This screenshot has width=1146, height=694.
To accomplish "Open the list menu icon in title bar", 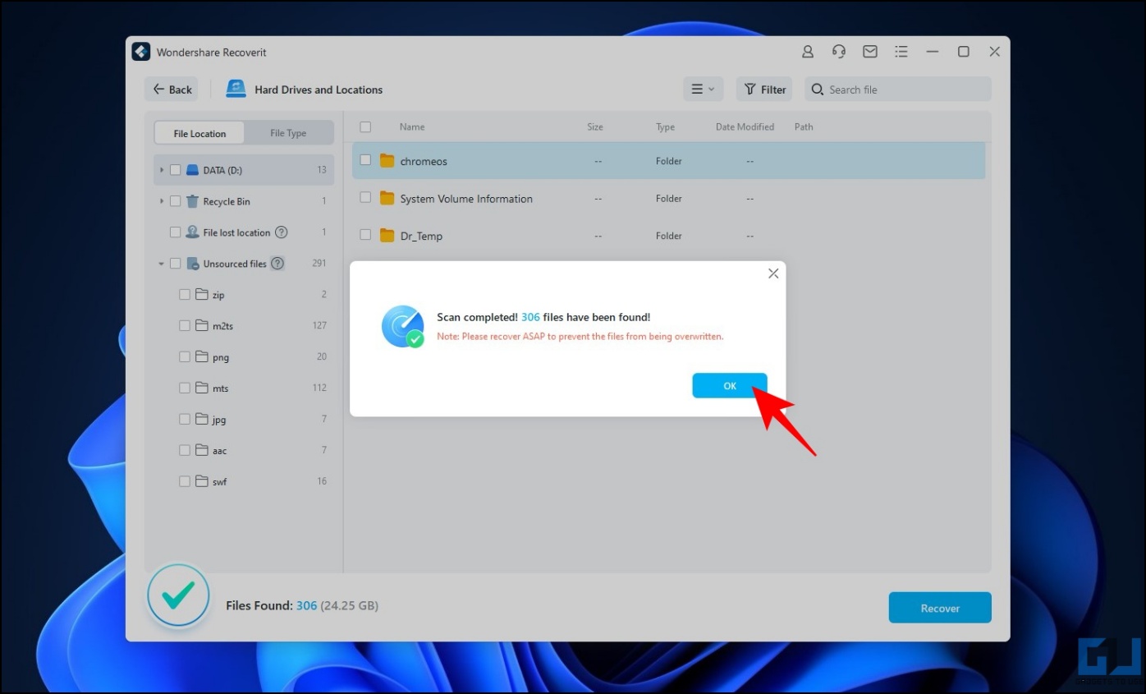I will click(x=901, y=52).
